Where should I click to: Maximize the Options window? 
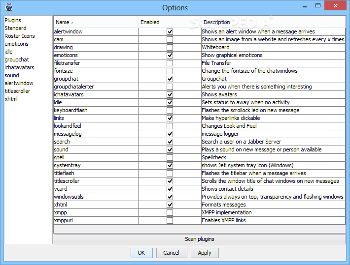(318, 6)
